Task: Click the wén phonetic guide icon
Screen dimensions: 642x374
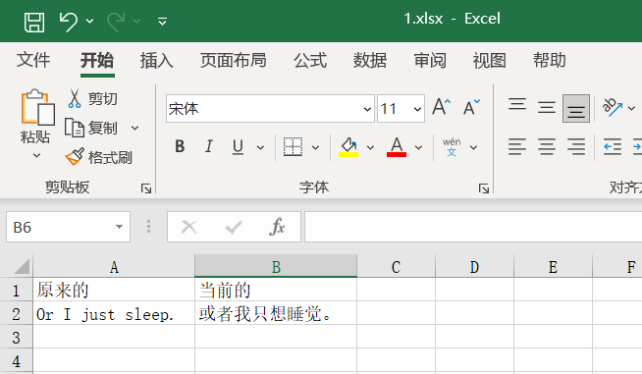Action: (x=452, y=147)
